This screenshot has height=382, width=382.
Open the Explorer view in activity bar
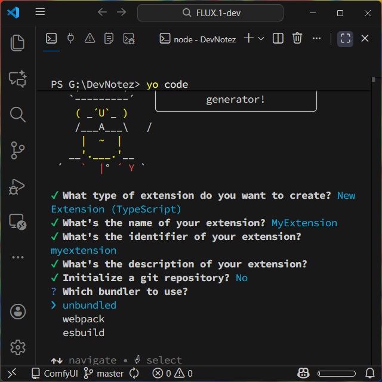click(17, 42)
